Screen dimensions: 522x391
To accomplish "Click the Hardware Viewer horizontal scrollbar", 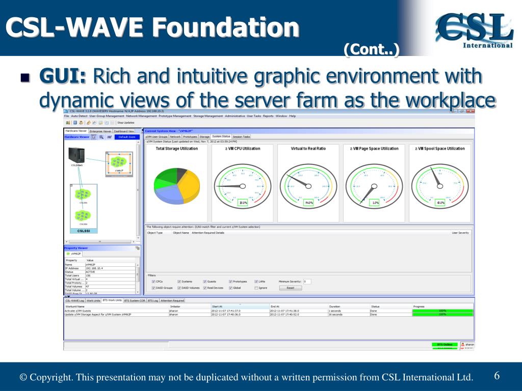I will (x=100, y=242).
